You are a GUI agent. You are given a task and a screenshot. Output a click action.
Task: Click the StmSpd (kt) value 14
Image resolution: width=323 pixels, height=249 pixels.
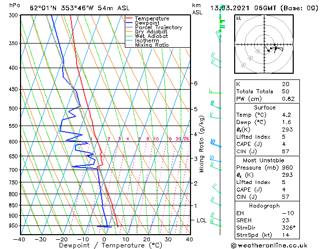click(286, 235)
